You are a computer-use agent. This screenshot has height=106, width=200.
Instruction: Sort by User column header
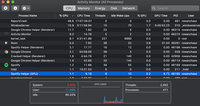pos(191,16)
